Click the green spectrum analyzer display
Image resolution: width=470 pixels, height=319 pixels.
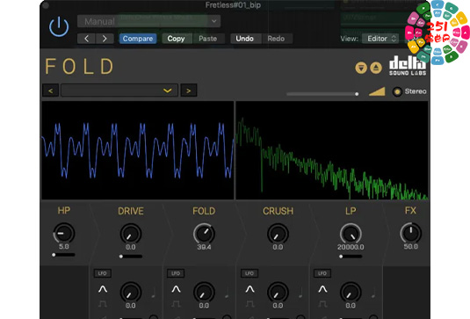click(x=332, y=150)
